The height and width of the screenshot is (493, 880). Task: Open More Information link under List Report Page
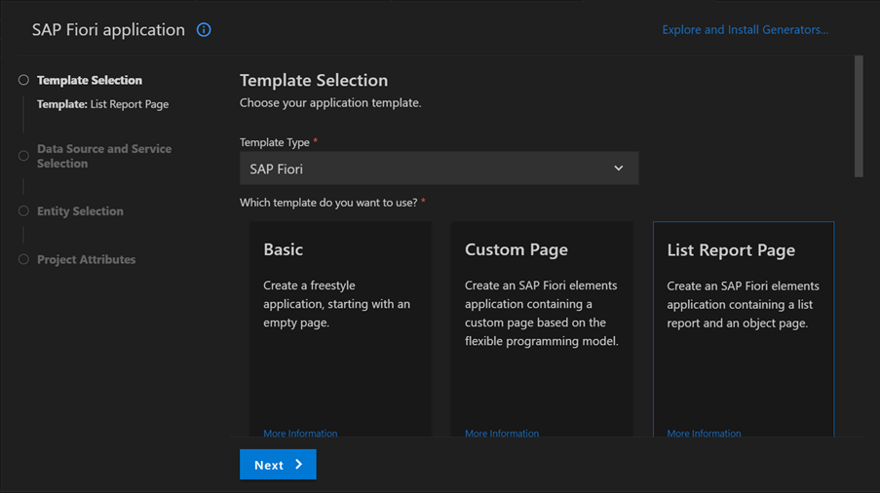click(704, 433)
